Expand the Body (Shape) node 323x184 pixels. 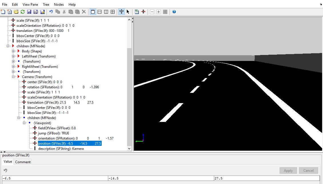13,51
